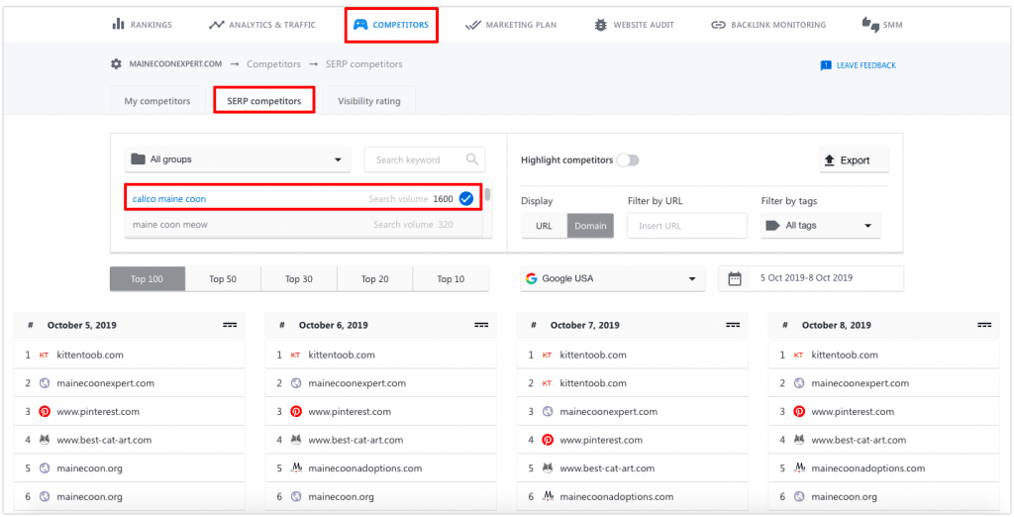Viewport: 1014px width, 517px height.
Task: Open Analytics & Traffic section
Action: (x=261, y=25)
